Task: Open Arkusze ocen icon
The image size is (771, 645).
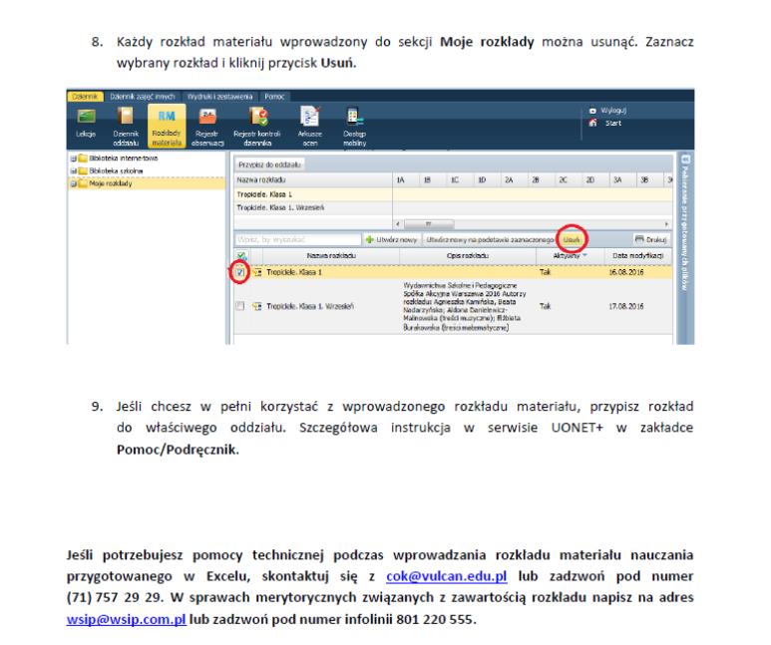Action: [x=310, y=127]
